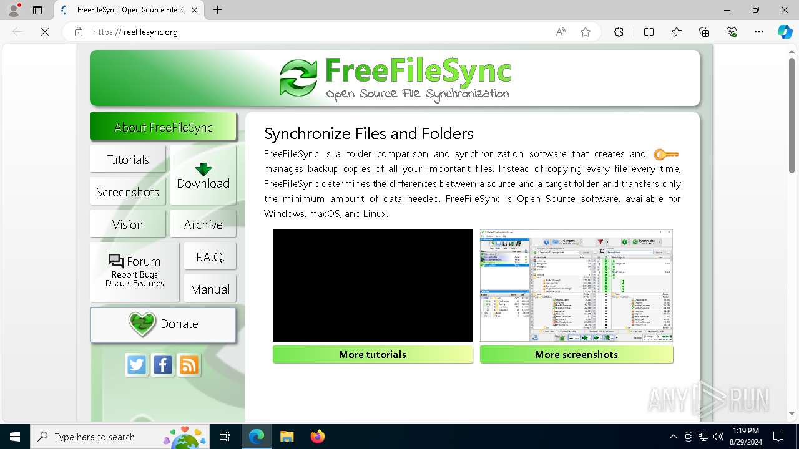This screenshot has width=799, height=449.
Task: Launch Firefox from taskbar
Action: [x=318, y=437]
